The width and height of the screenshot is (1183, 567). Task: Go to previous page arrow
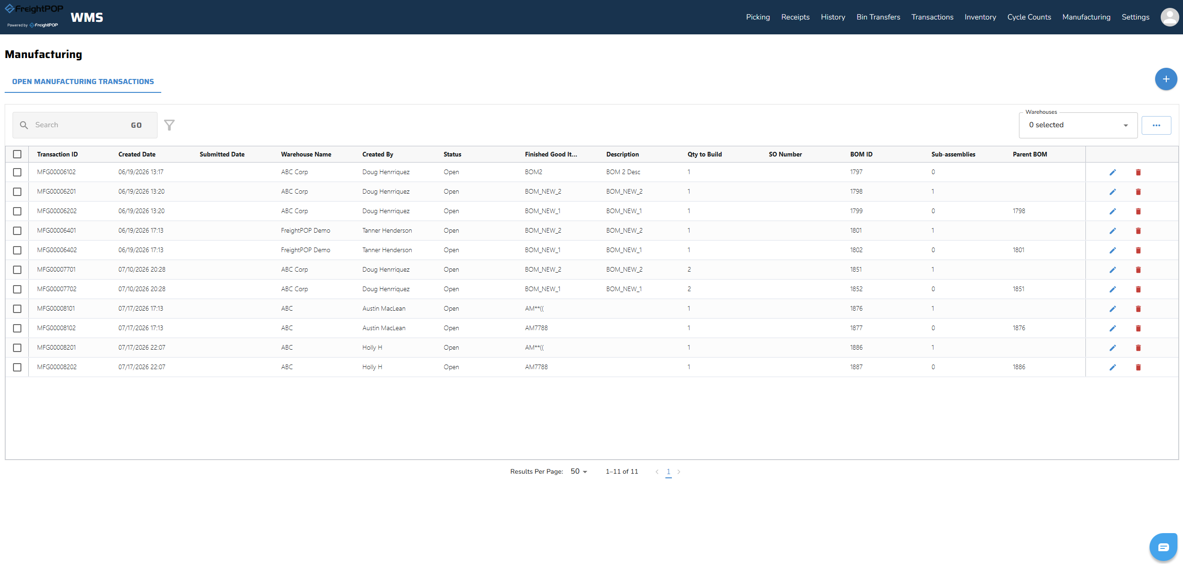point(657,472)
